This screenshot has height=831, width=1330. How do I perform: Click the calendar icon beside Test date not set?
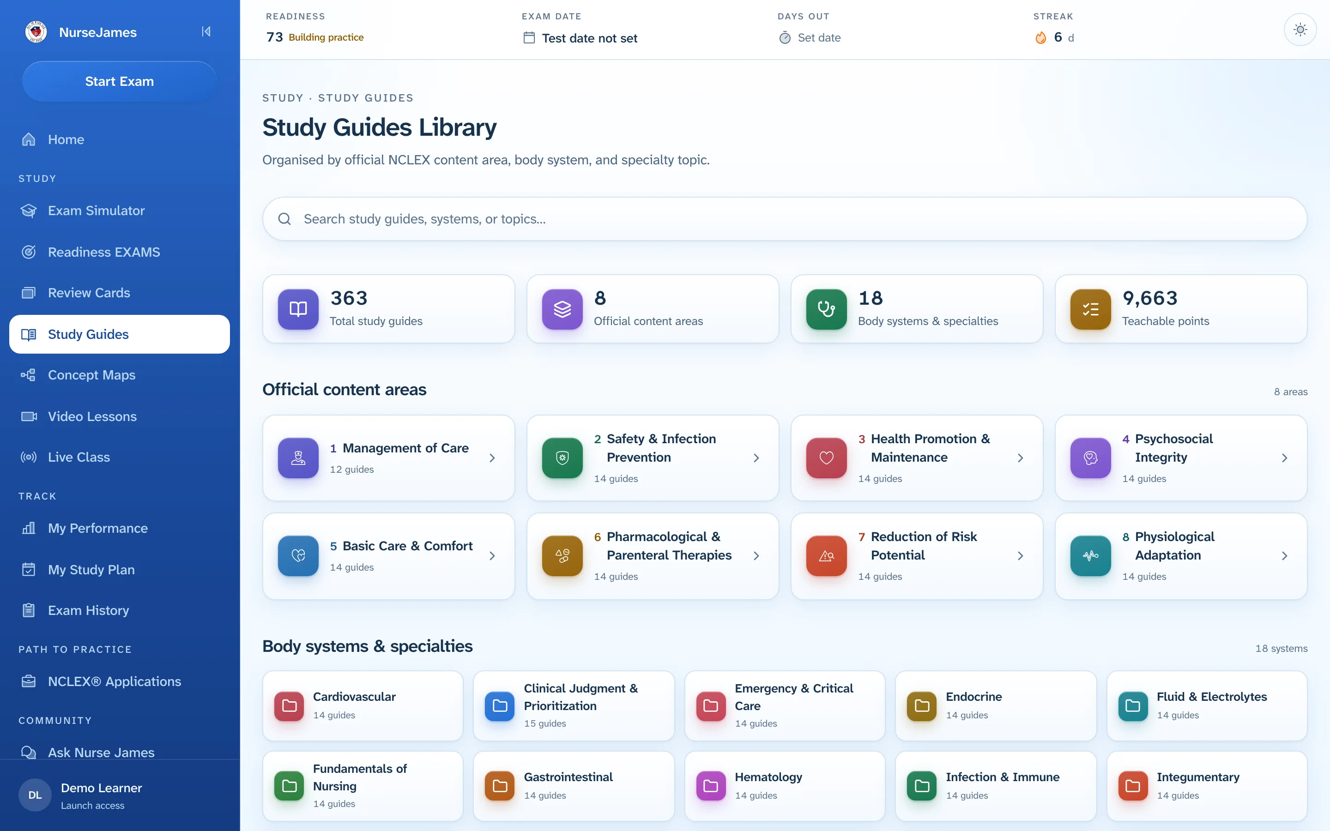click(529, 38)
